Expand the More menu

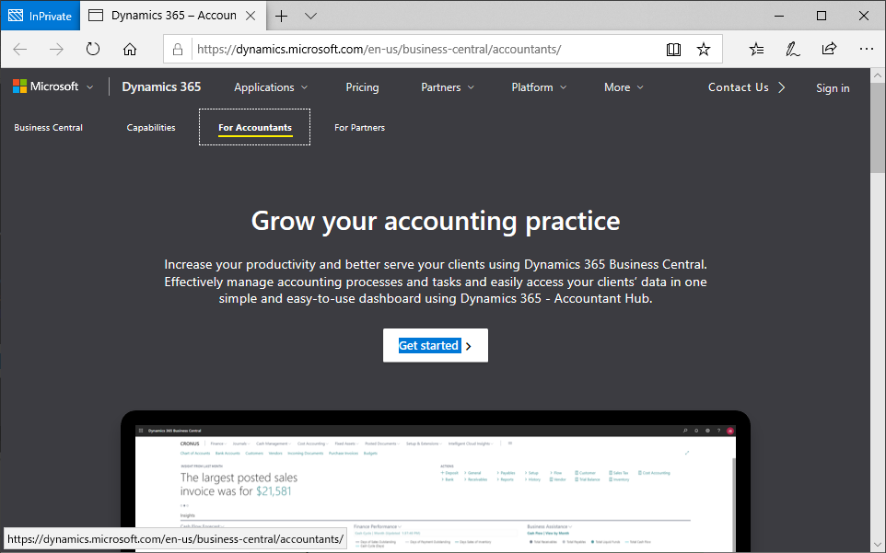pyautogui.click(x=624, y=87)
